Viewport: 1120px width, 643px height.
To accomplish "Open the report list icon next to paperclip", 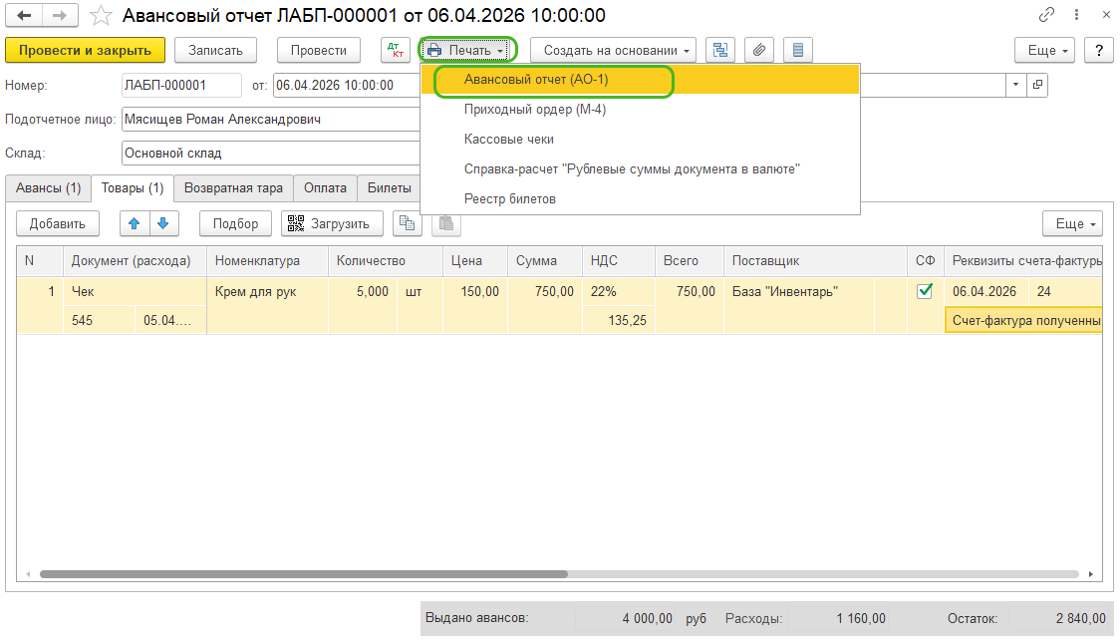I will (798, 50).
